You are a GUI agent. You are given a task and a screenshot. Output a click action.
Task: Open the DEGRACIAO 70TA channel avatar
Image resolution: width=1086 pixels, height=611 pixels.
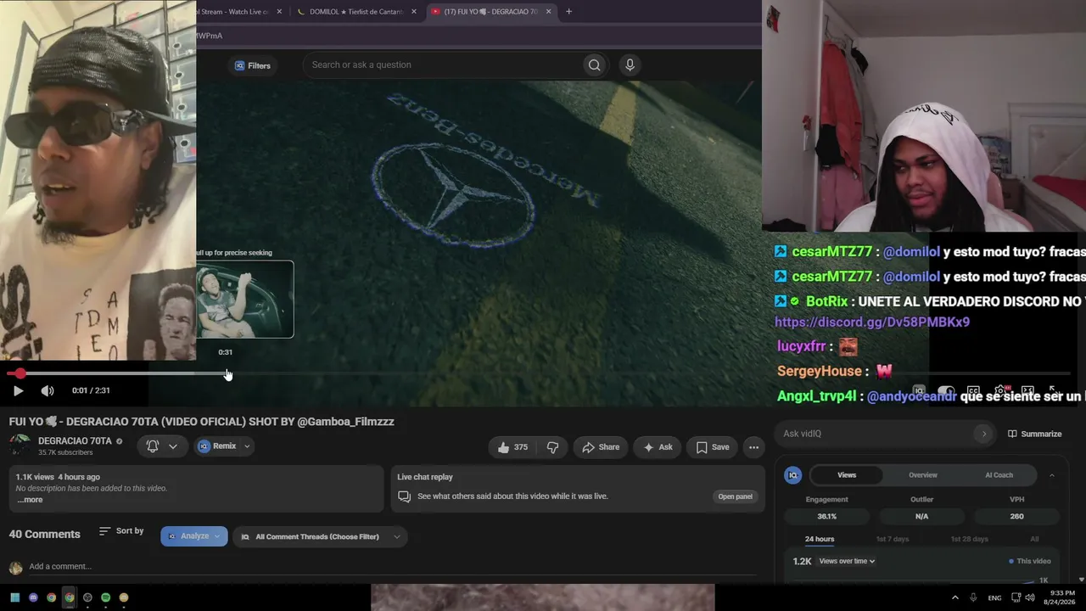(x=20, y=446)
